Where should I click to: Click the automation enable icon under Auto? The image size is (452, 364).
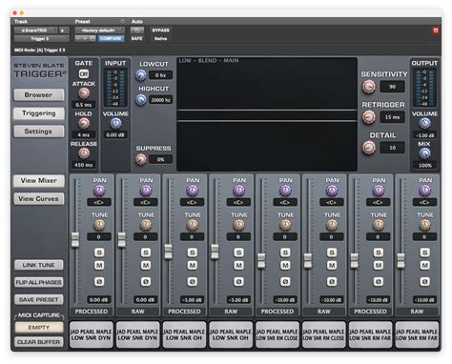(137, 30)
